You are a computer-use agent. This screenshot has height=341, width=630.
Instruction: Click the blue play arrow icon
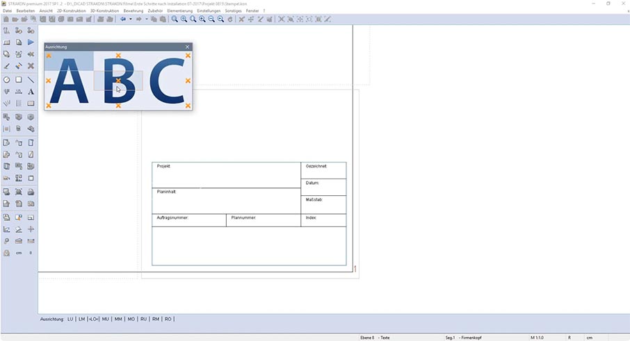coord(31,42)
